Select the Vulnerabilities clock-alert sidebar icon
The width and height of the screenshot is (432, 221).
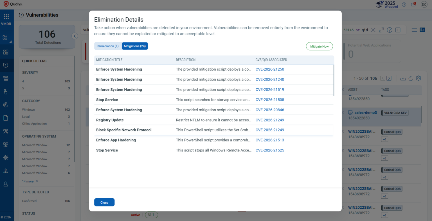(6, 65)
